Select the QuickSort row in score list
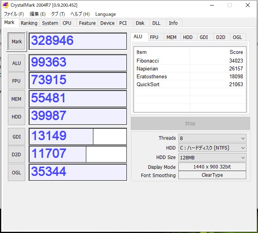Image resolution: width=258 pixels, height=233 pixels. coord(190,84)
